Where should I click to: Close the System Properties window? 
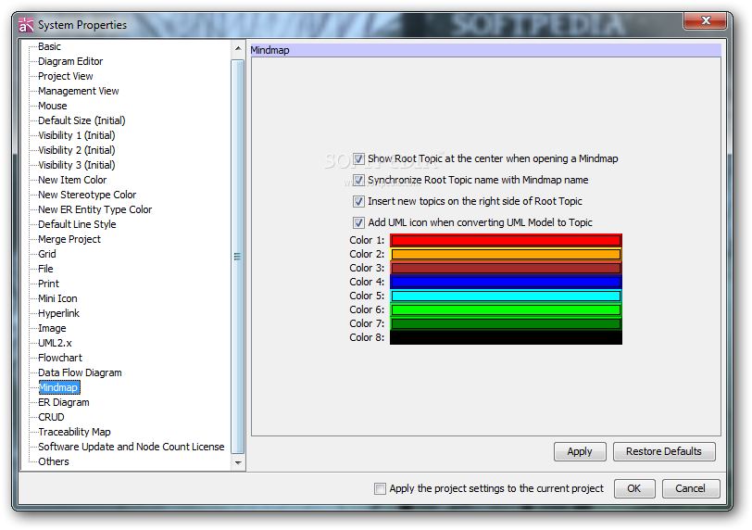tap(706, 20)
